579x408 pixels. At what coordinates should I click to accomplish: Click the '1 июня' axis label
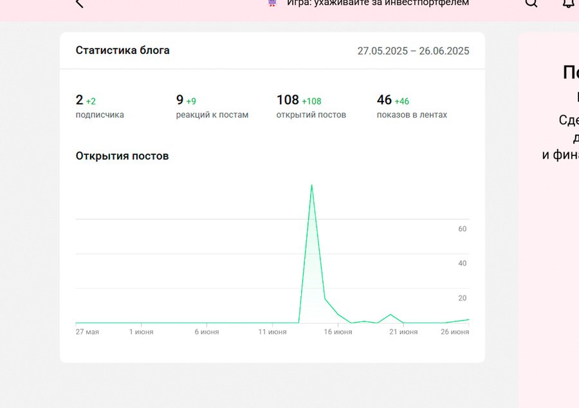tap(141, 332)
